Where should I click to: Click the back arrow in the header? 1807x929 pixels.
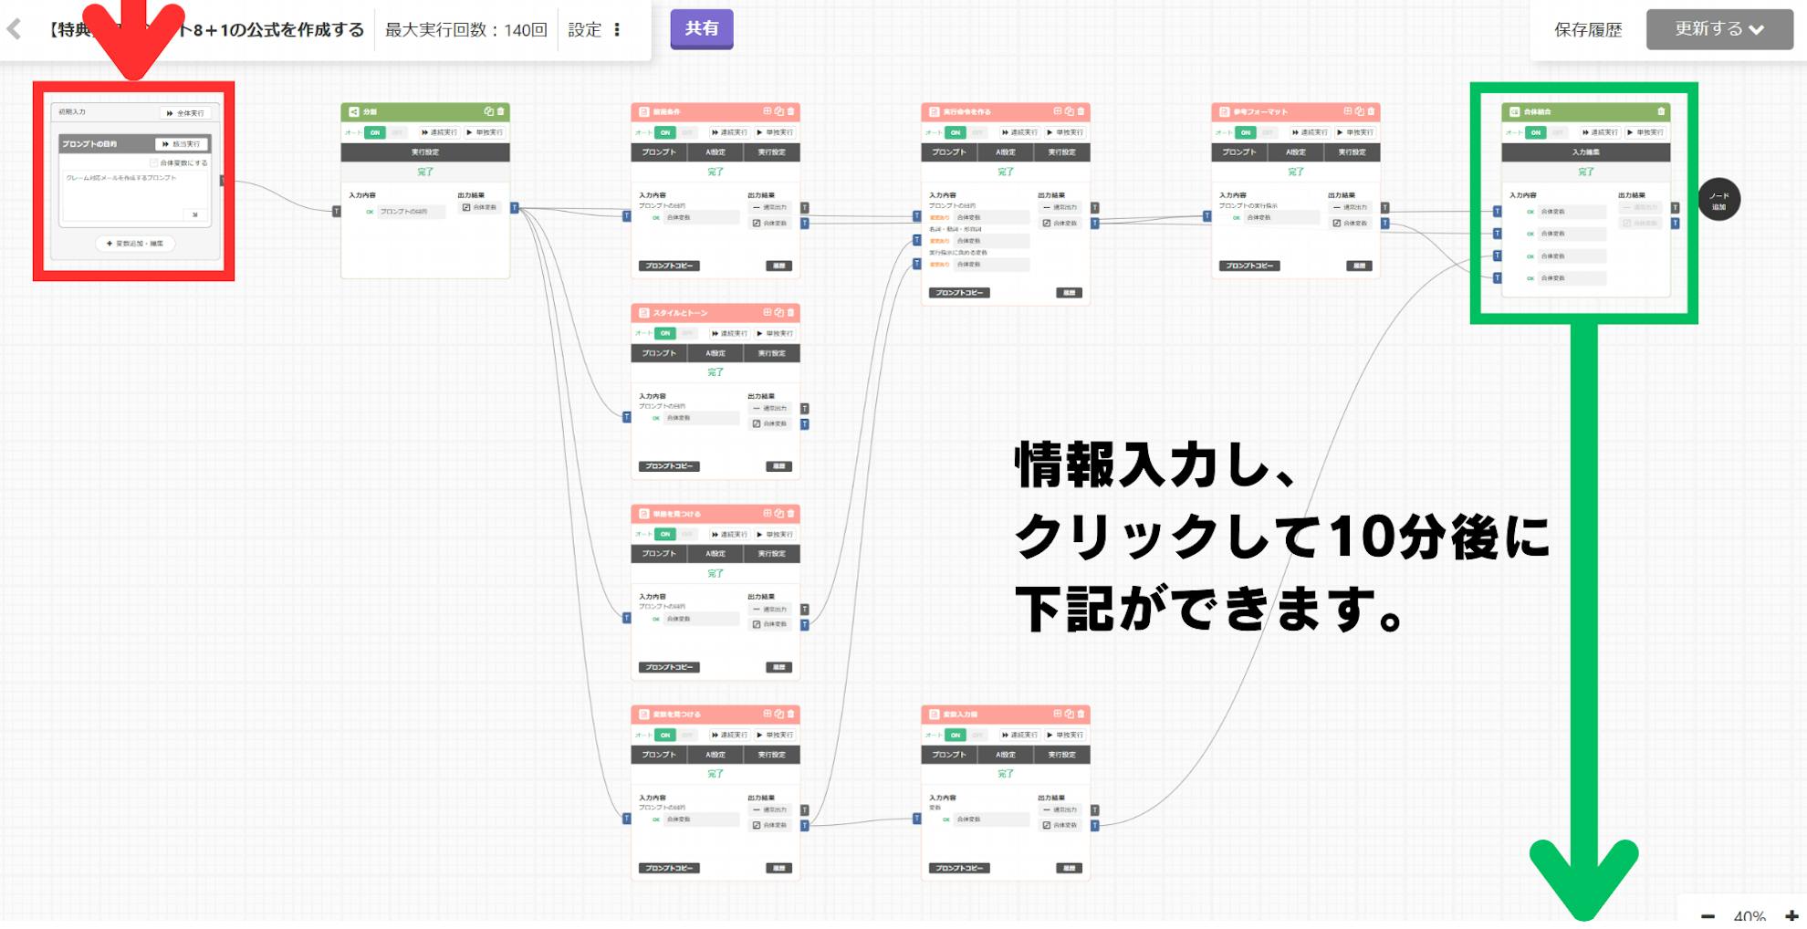(x=15, y=29)
